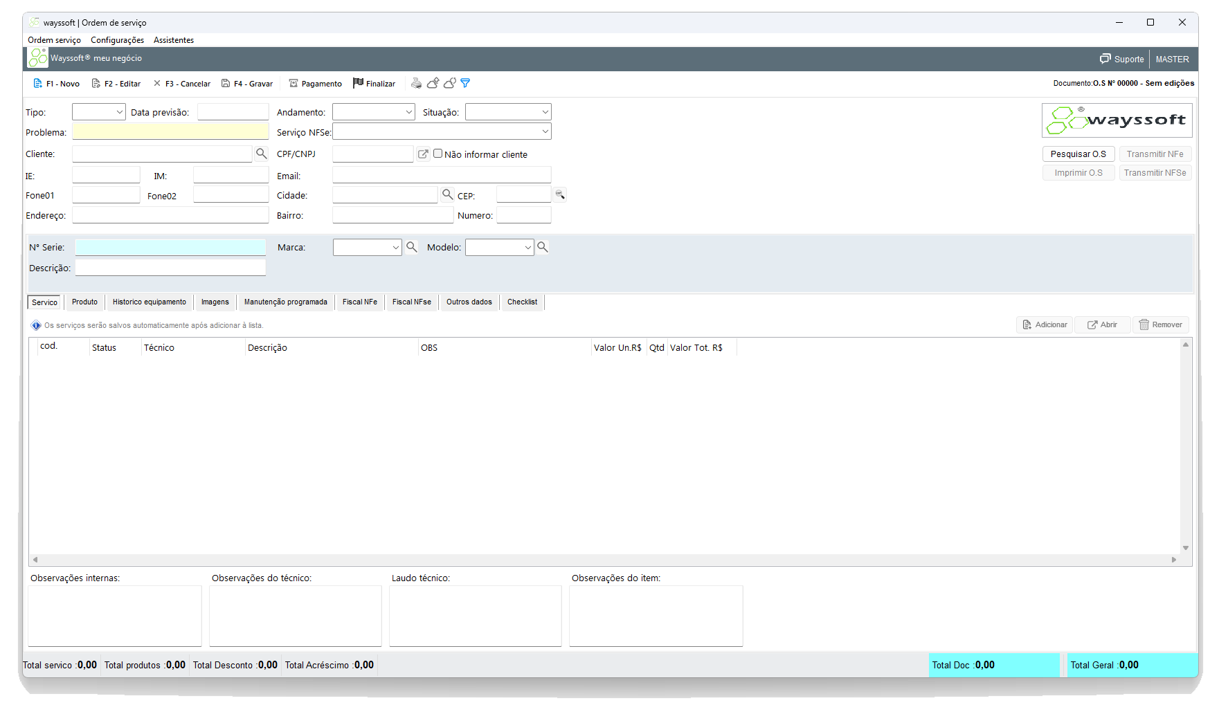Click the Técnico column header
Screen dimensions: 1228x705
point(159,347)
